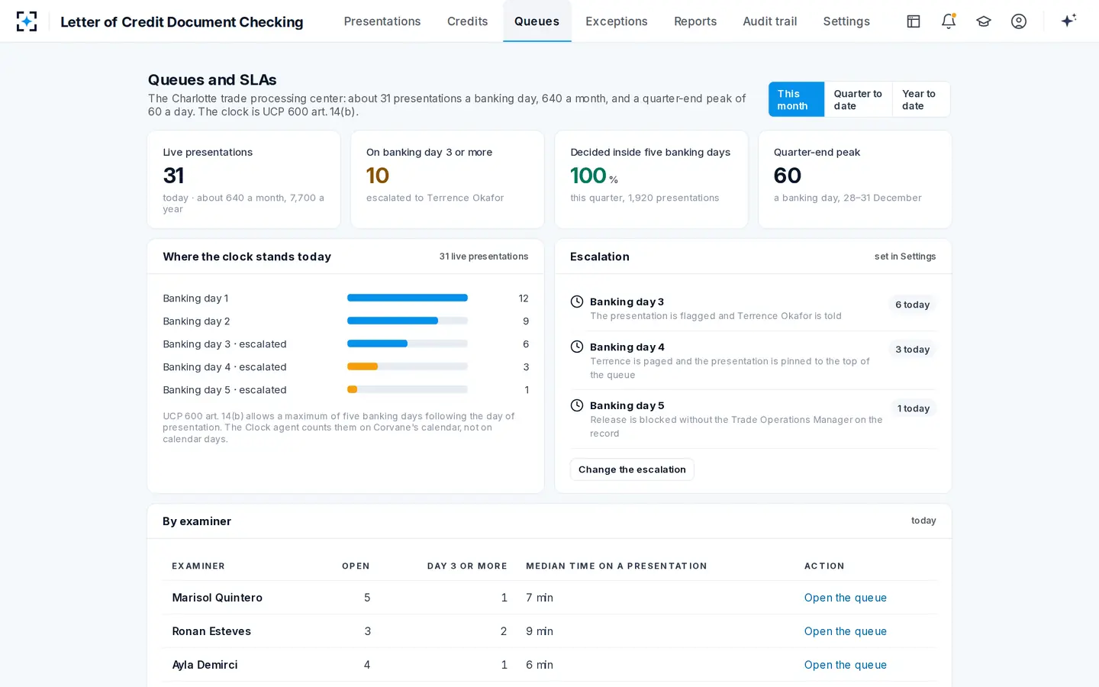Click the Median time on a presentation header
This screenshot has width=1099, height=687.
(x=617, y=566)
